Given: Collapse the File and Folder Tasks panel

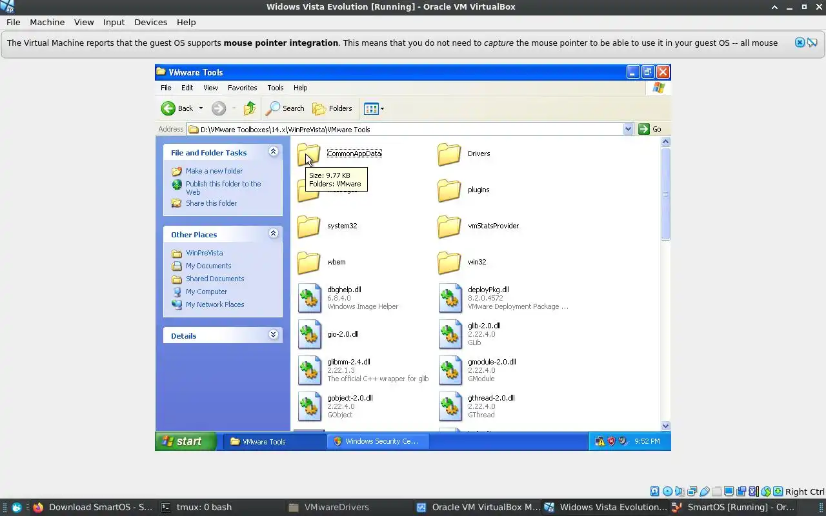Looking at the screenshot, I should click(x=273, y=152).
